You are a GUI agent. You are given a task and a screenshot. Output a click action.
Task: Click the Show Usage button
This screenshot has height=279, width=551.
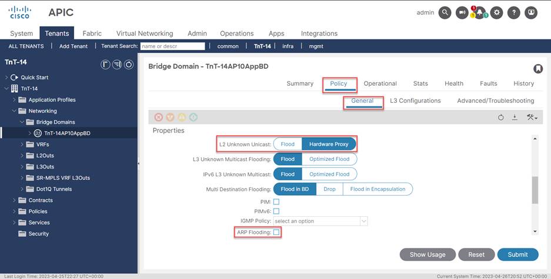click(428, 255)
